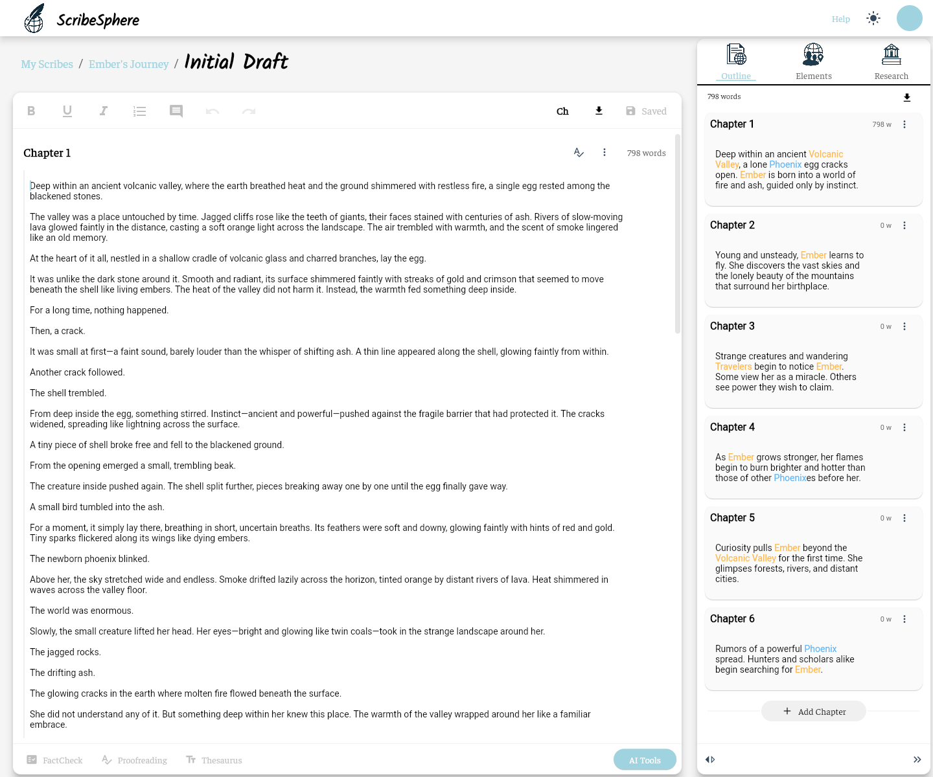
Task: Toggle italic formatting
Action: 104,111
